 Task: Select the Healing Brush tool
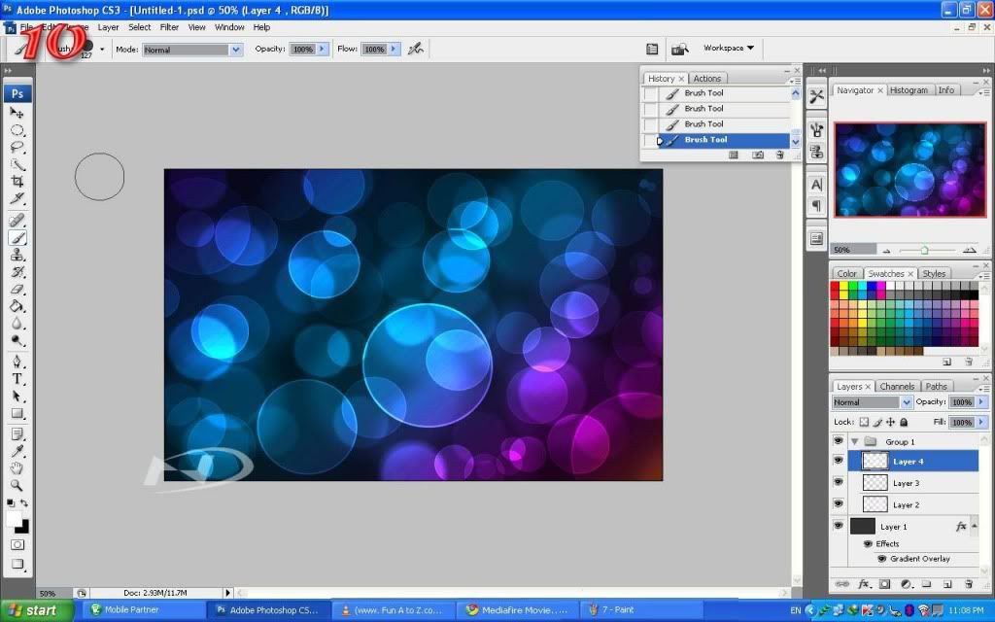(x=17, y=221)
